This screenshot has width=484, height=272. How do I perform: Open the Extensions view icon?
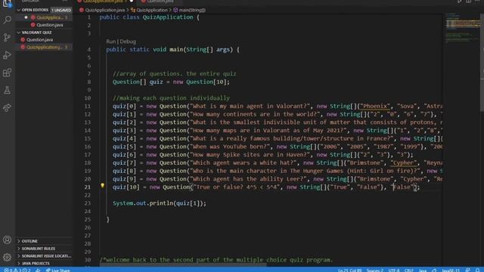[7, 73]
